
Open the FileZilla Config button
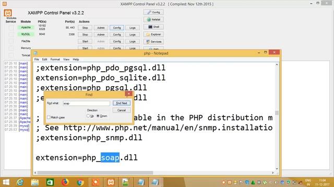pos(117,42)
